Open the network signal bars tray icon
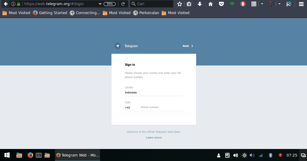 click(x=261, y=156)
